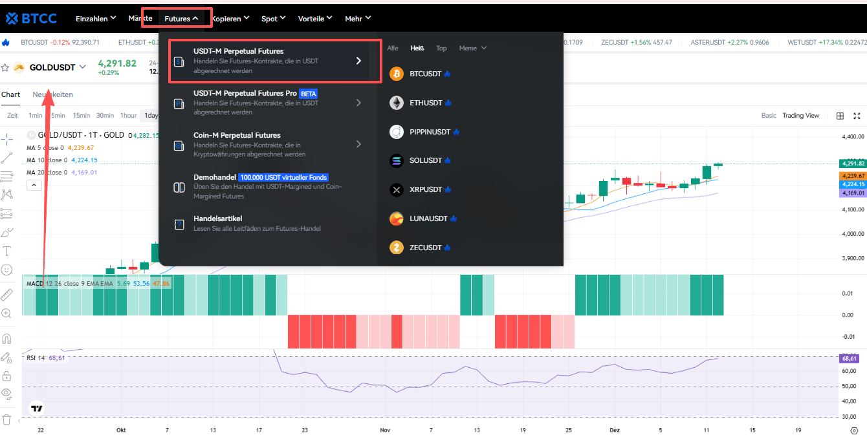Click the green 4,291.82 price label
Viewport: 867px width, 437px height.
coord(852,164)
